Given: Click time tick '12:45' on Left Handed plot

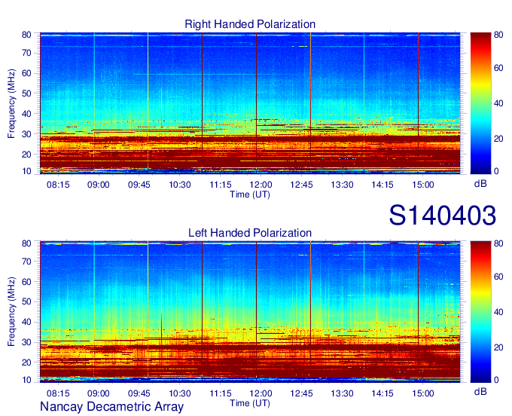Looking at the screenshot, I should coord(301,393).
